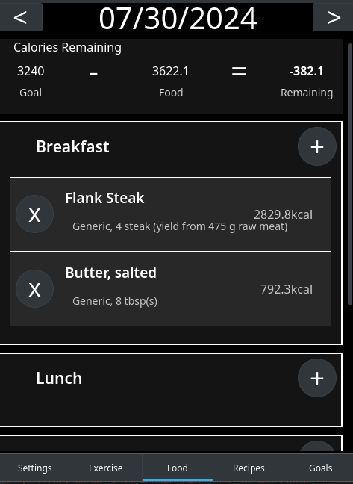Open the Recipes tab
Viewport: 353px width, 484px height.
coord(249,468)
